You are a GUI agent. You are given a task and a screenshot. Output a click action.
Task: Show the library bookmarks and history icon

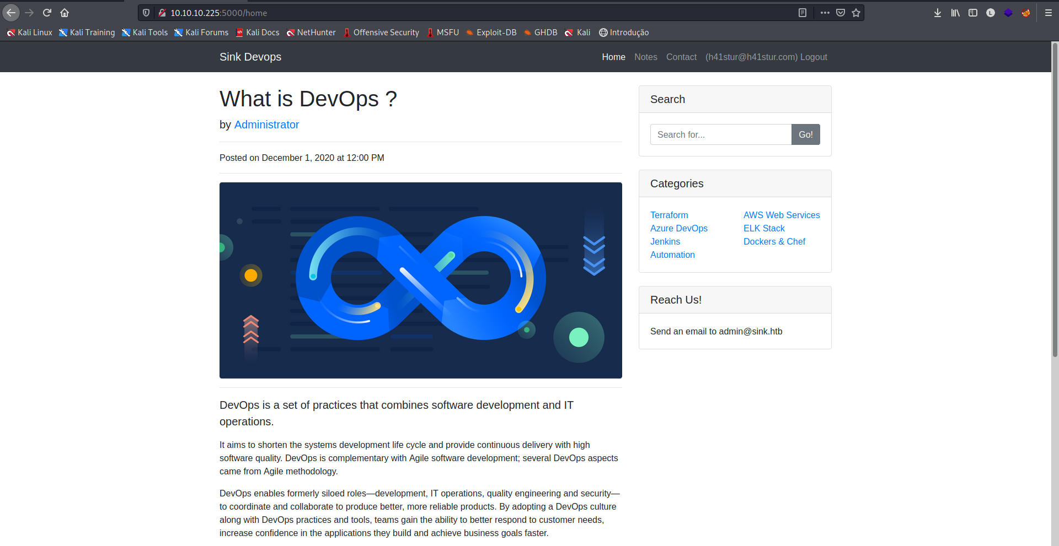point(955,13)
